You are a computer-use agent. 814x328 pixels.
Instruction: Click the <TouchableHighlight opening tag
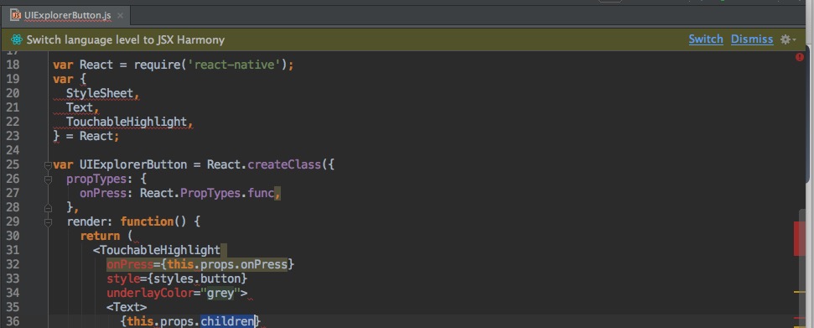pos(157,250)
